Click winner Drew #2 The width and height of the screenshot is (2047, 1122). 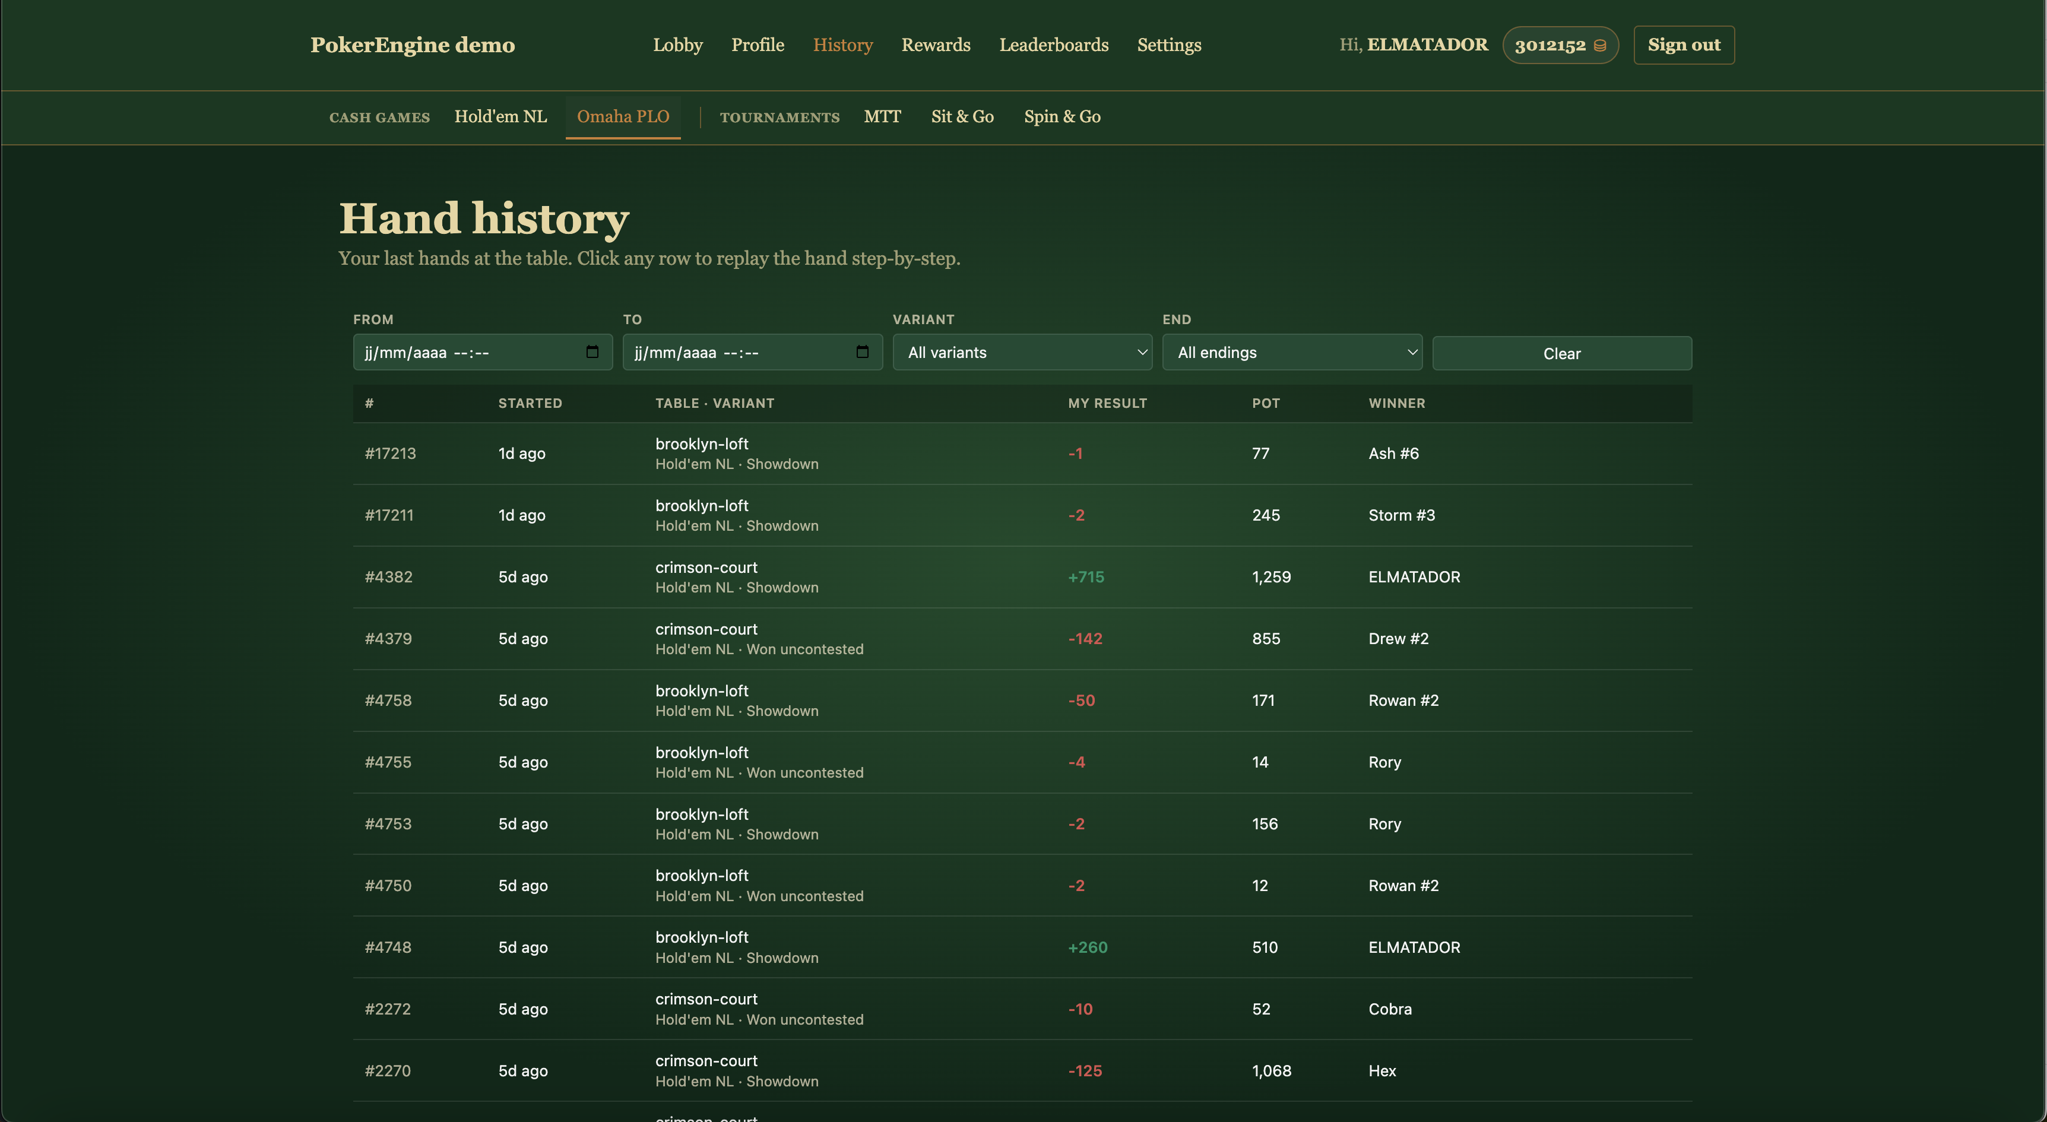1398,639
